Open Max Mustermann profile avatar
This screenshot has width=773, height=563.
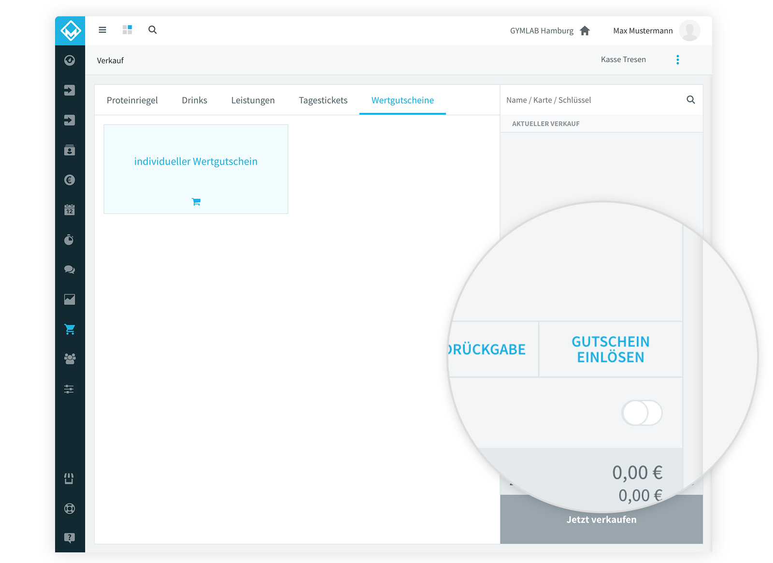tap(689, 30)
